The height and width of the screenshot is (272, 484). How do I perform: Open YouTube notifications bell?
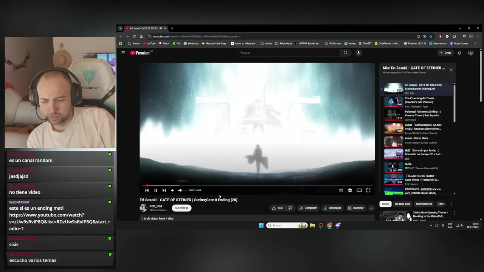[459, 53]
